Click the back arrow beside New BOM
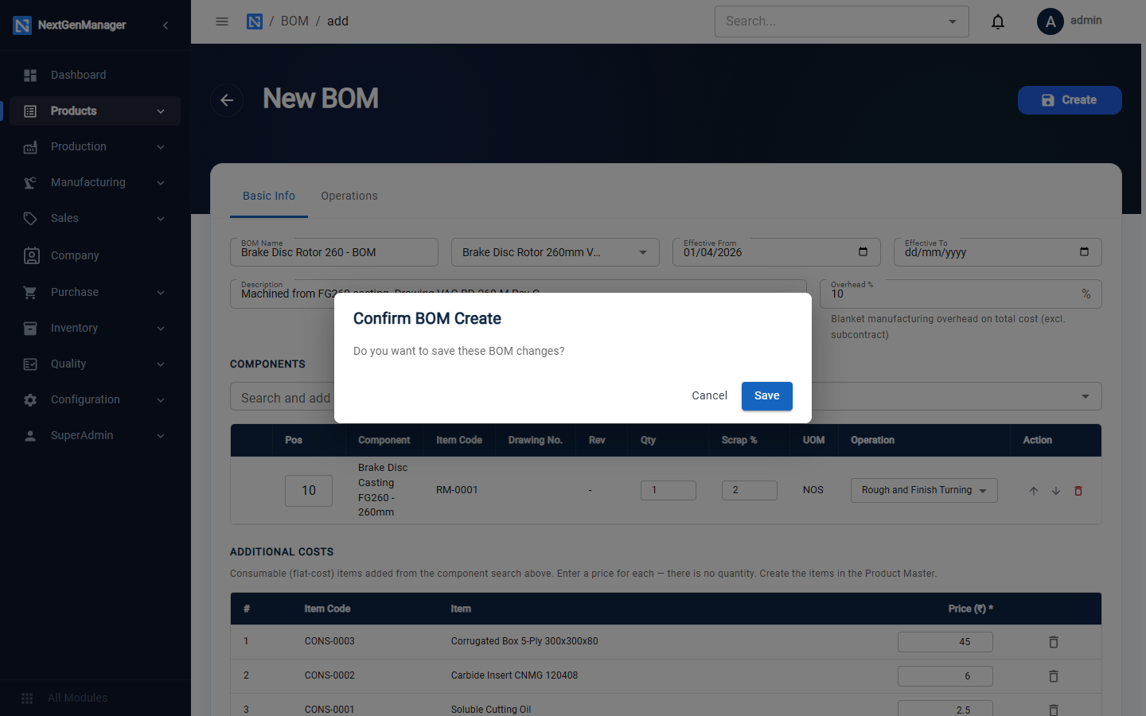The width and height of the screenshot is (1146, 716). [x=227, y=100]
